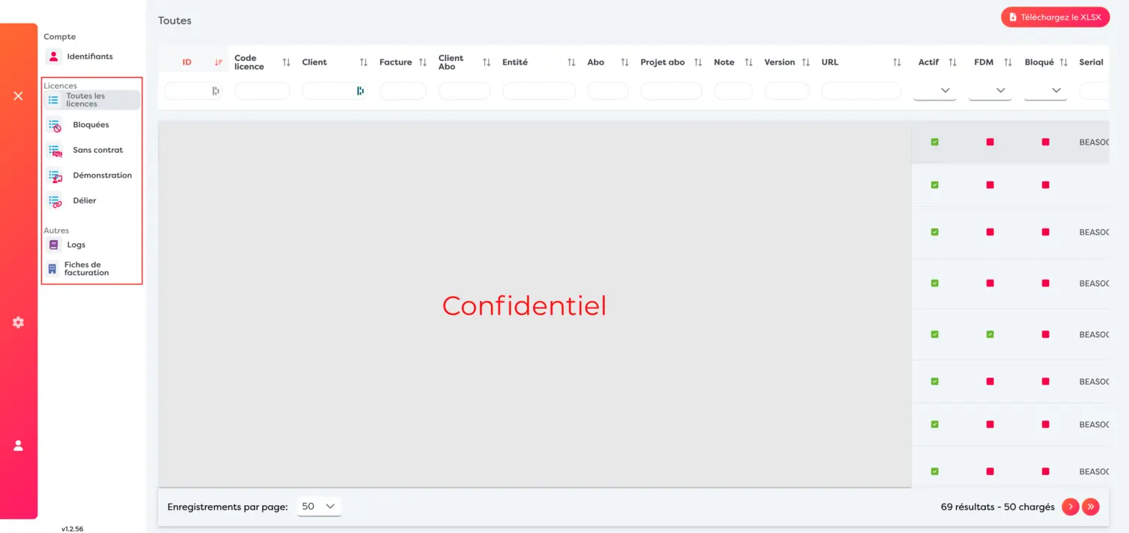Open the user profile icon in red sidebar
Viewport: 1129px width, 533px height.
click(x=18, y=446)
